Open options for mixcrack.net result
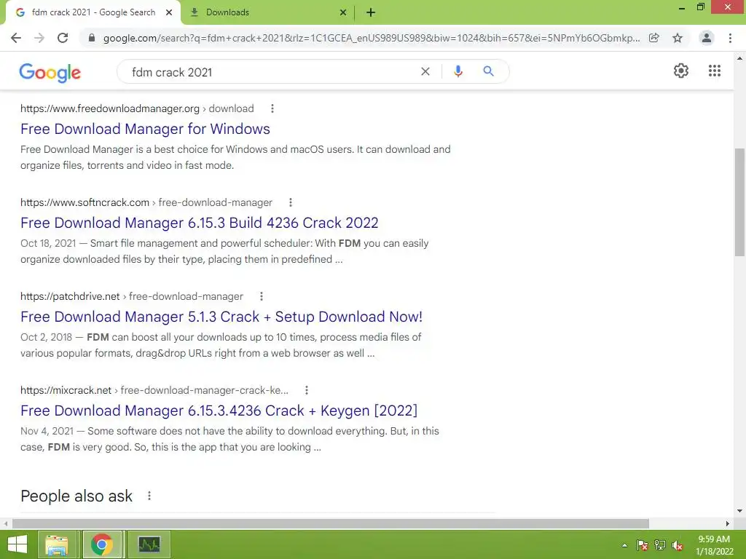This screenshot has width=746, height=559. [x=307, y=390]
